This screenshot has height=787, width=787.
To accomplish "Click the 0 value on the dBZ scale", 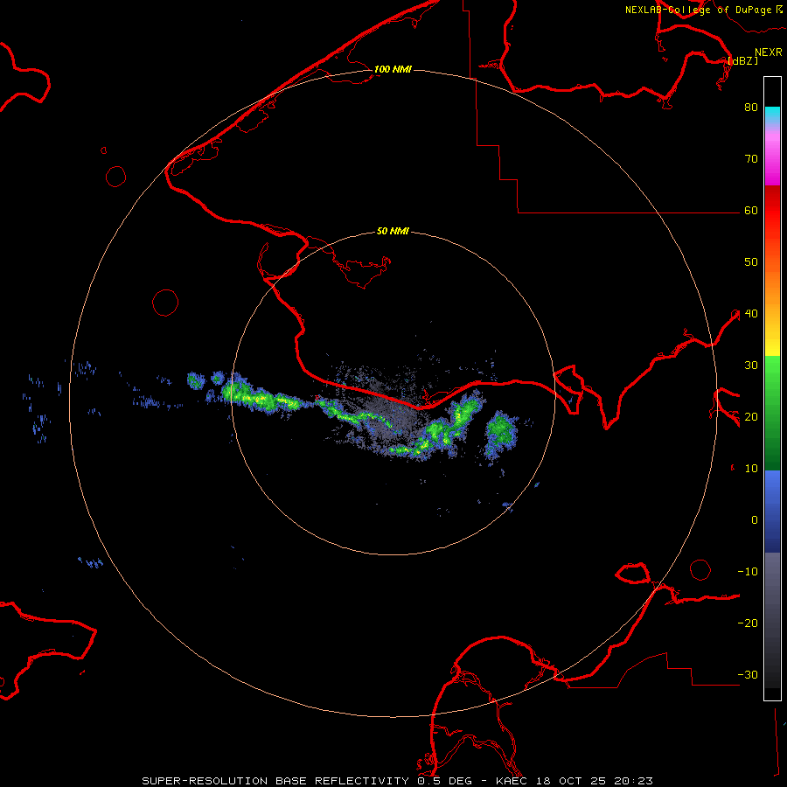I will (x=755, y=520).
